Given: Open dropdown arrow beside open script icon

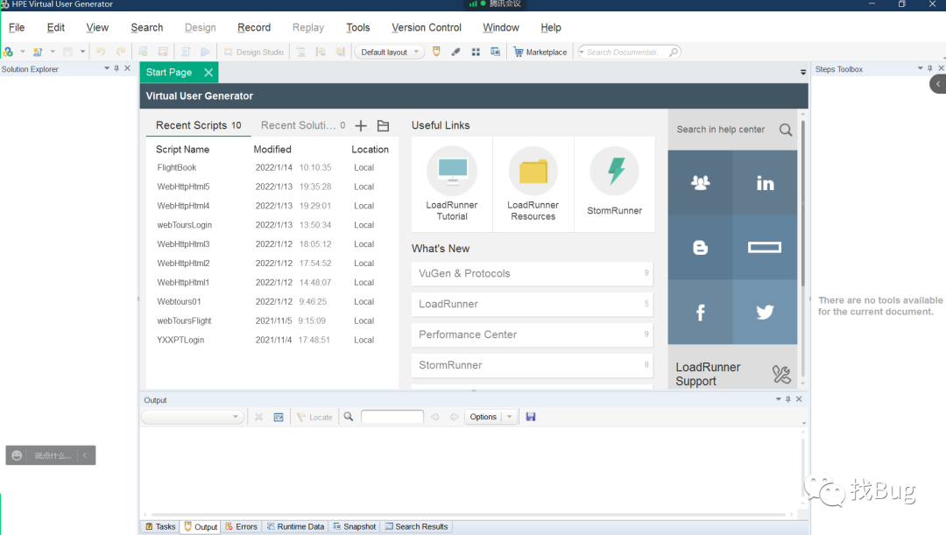Looking at the screenshot, I should pyautogui.click(x=53, y=52).
